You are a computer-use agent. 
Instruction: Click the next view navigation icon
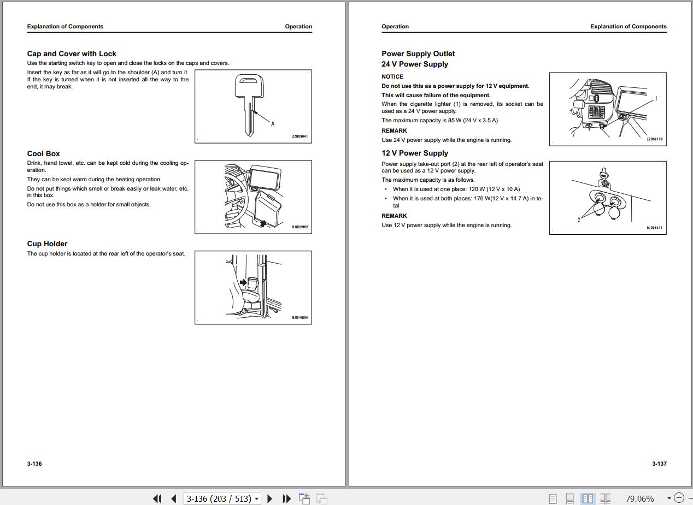(x=322, y=498)
